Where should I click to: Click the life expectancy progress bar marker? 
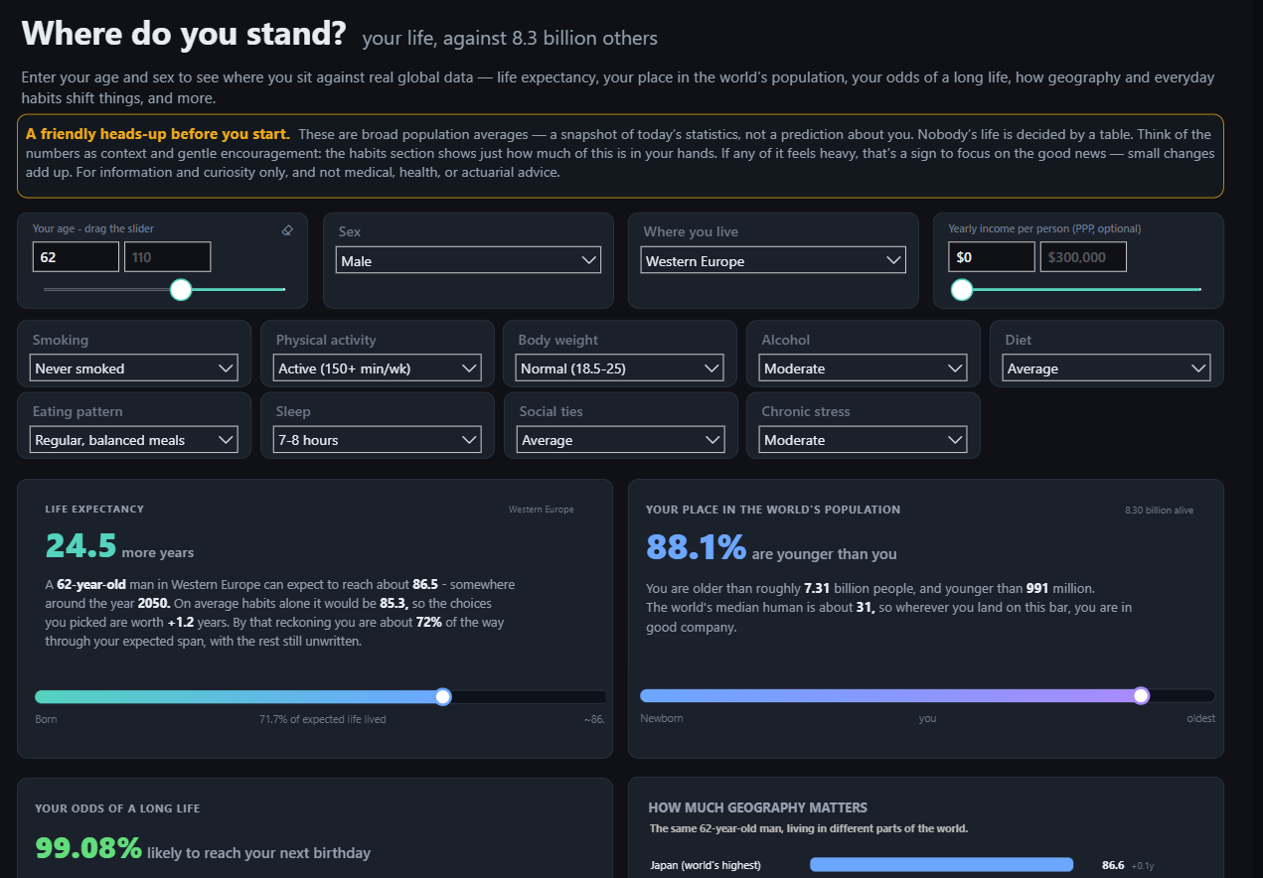click(443, 696)
